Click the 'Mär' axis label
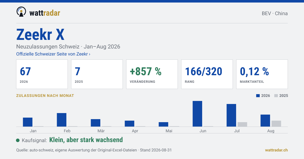Screen dimensions: 304x159 (101, 131)
